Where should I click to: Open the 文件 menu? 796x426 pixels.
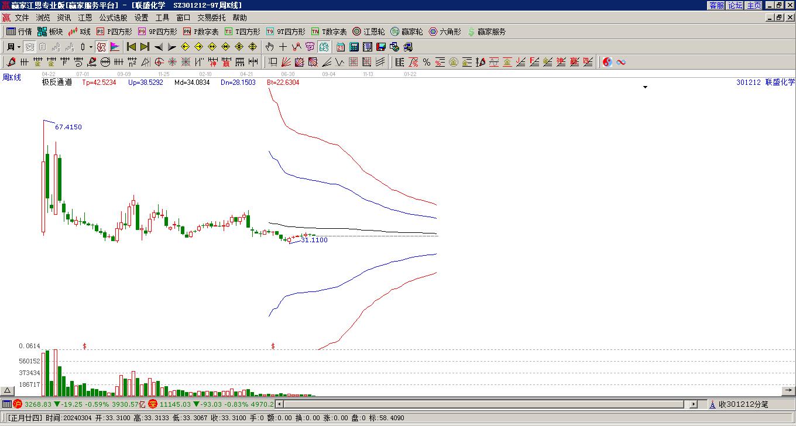tap(22, 18)
